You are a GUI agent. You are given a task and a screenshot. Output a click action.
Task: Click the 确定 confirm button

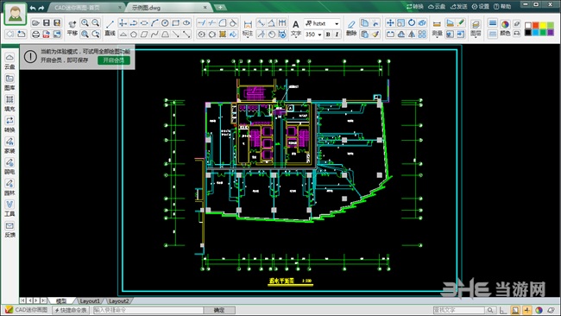[x=219, y=310]
